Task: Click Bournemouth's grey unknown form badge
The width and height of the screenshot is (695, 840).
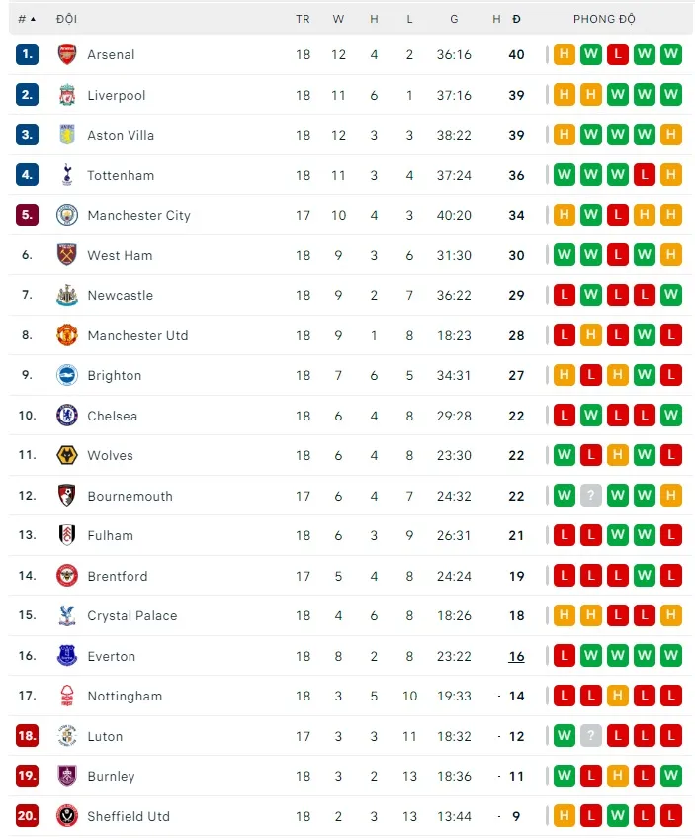Action: tap(591, 496)
